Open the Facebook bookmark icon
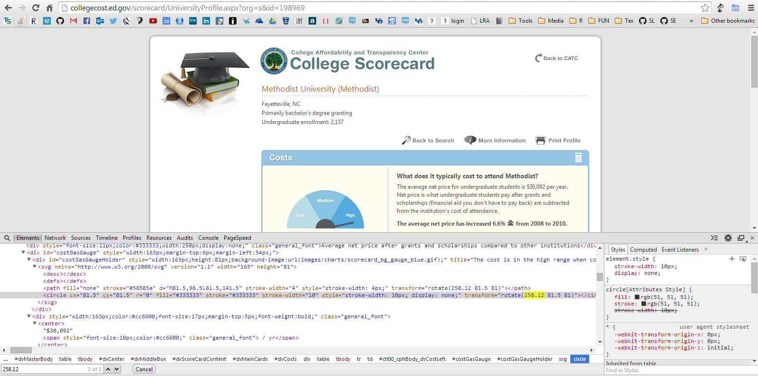 tap(87, 21)
